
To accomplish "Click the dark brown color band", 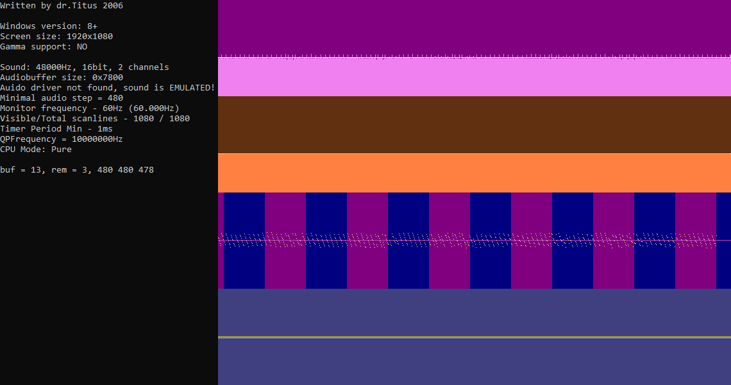I will point(475,124).
